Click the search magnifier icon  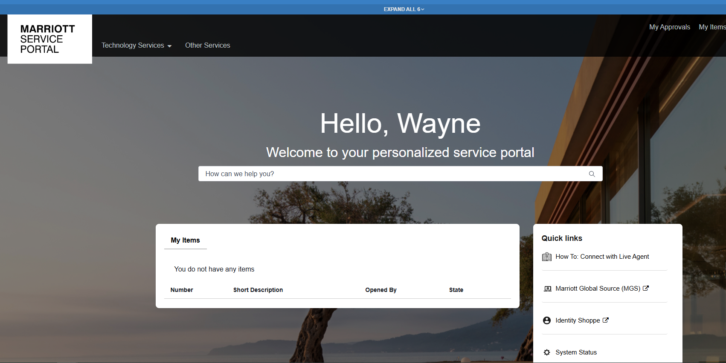pyautogui.click(x=592, y=174)
